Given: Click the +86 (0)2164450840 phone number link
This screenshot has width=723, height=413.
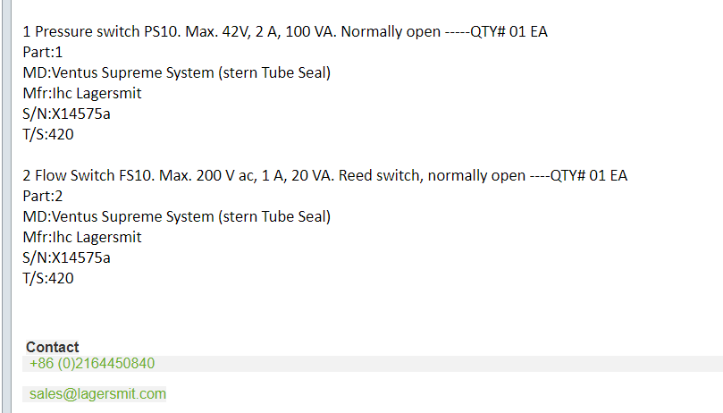Looking at the screenshot, I should click(91, 364).
